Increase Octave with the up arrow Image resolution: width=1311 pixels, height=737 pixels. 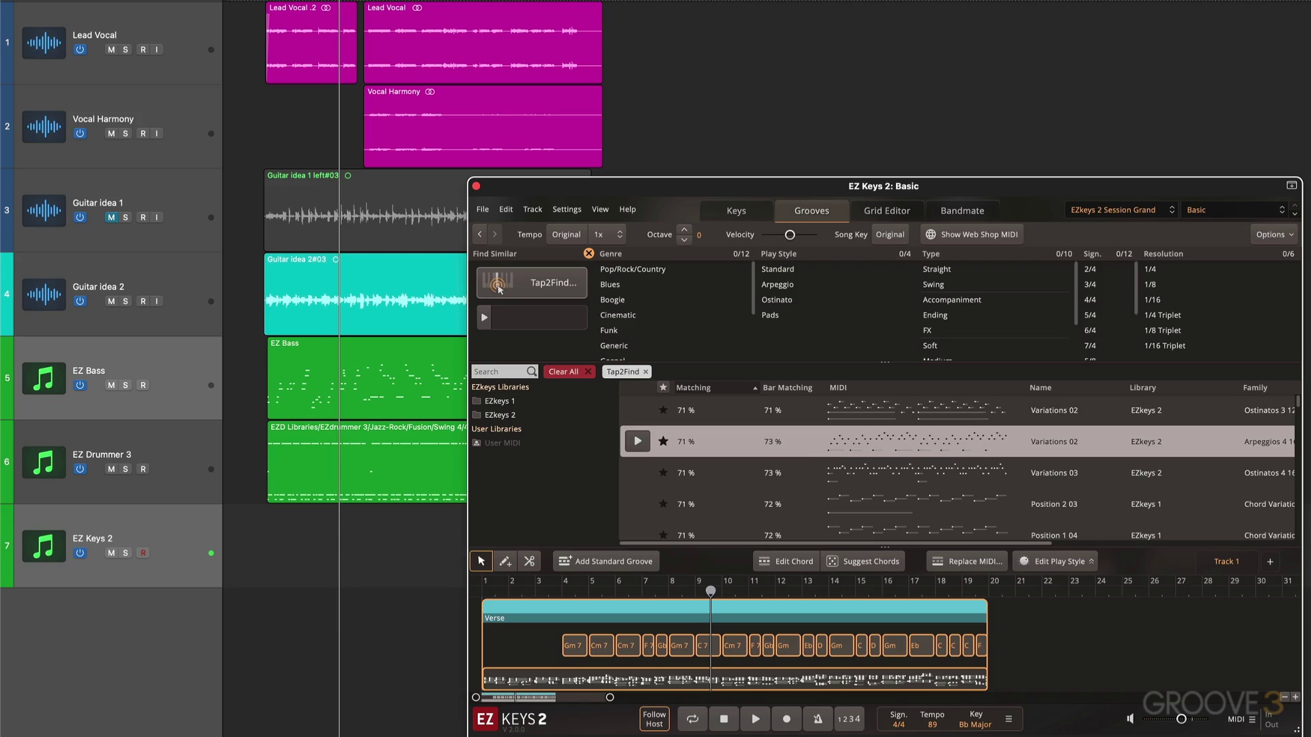[x=684, y=229]
